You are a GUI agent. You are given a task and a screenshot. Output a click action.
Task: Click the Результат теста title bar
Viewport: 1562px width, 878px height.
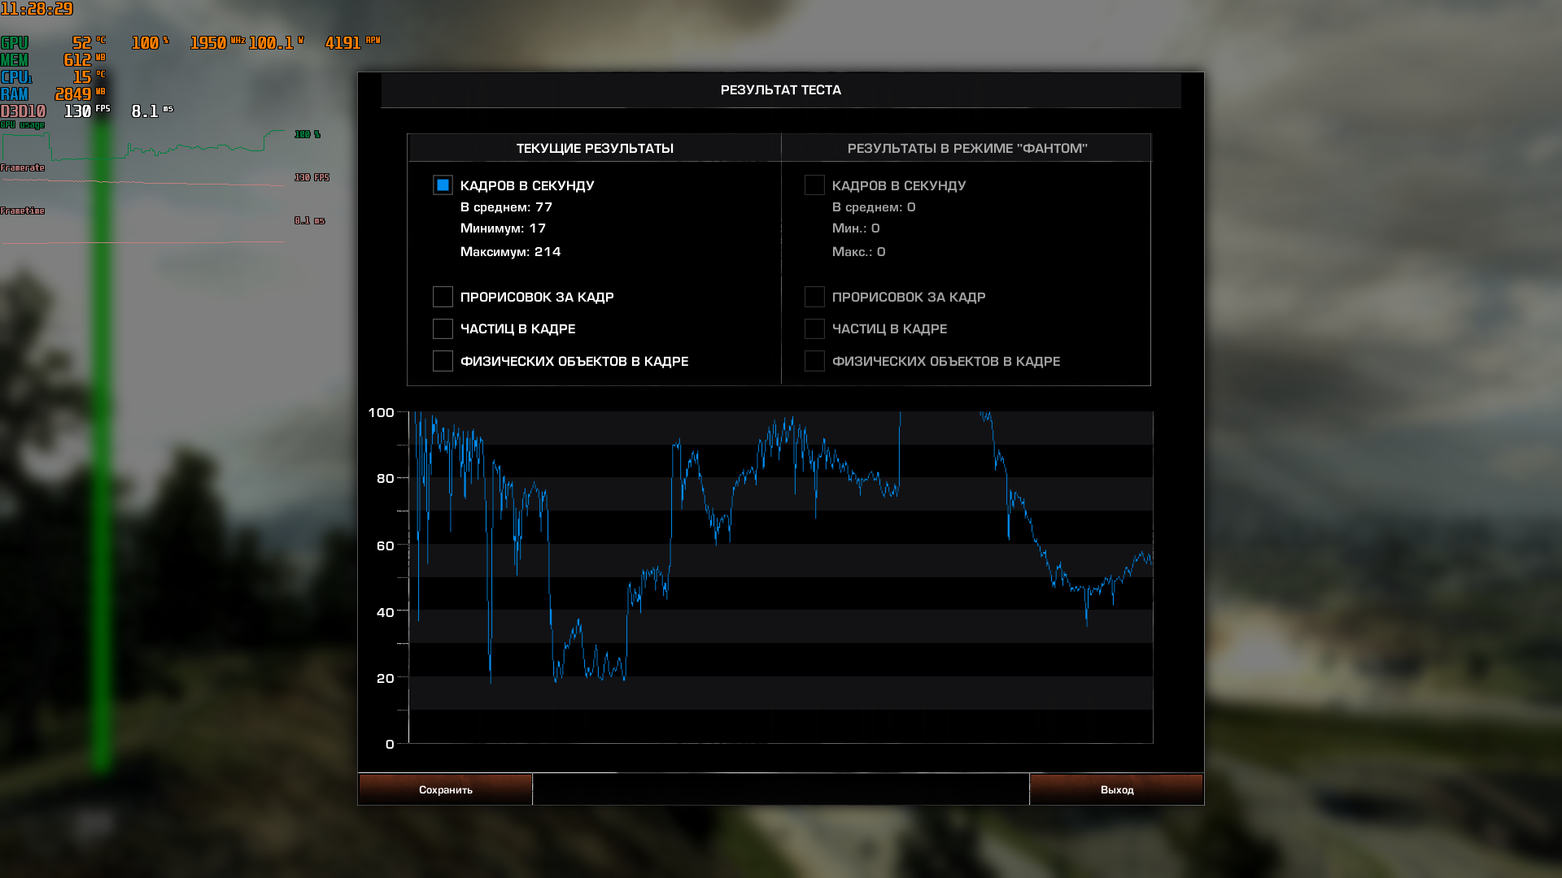pyautogui.click(x=780, y=90)
